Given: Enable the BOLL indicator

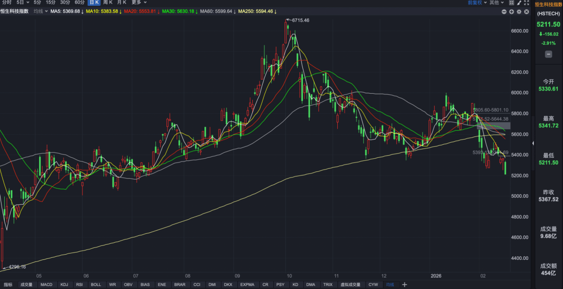Looking at the screenshot, I should pos(96,285).
